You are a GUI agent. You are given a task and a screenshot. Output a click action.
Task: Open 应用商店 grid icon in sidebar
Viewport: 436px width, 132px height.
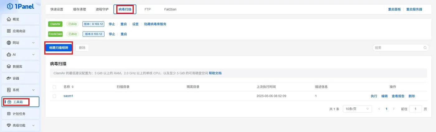(9, 31)
